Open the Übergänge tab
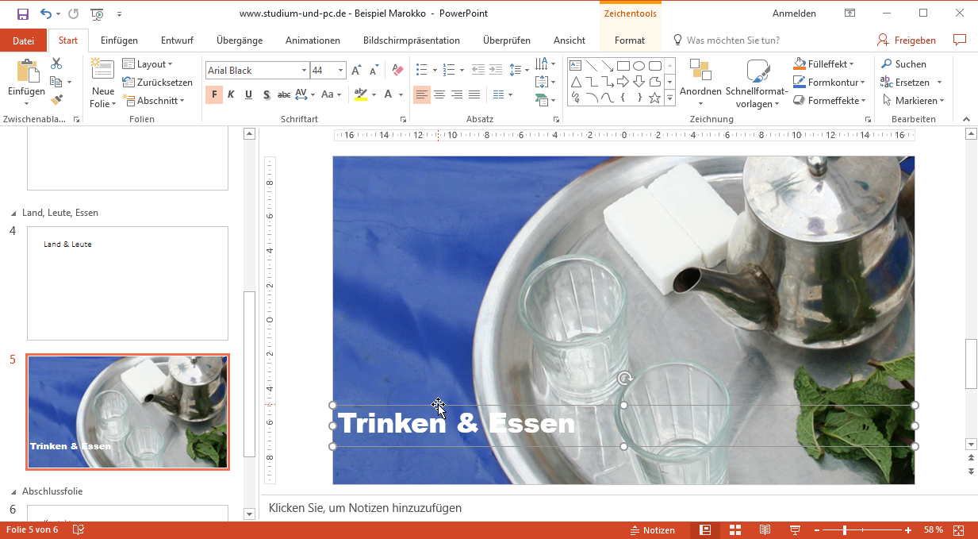The height and width of the screenshot is (539, 978). tap(240, 40)
